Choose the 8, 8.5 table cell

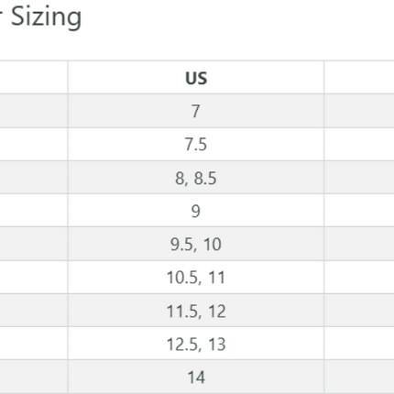click(x=196, y=177)
